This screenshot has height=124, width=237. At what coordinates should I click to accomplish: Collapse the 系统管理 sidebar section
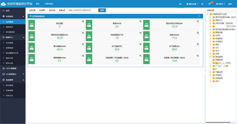[x=13, y=80]
